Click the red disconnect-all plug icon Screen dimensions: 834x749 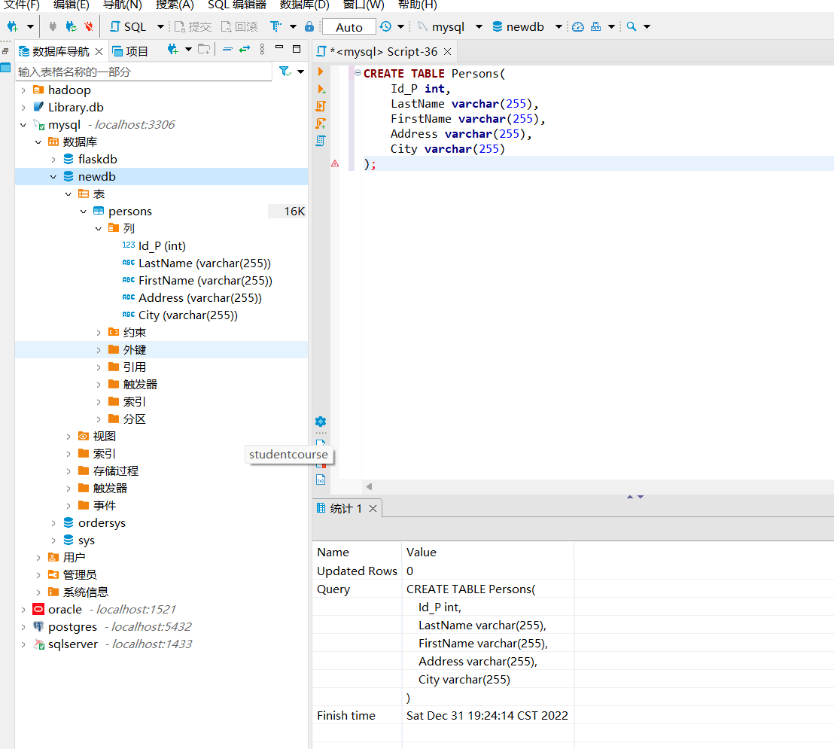click(x=88, y=26)
